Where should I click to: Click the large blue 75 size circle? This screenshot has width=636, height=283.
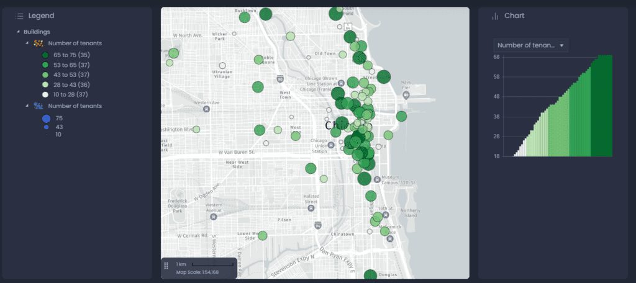click(46, 119)
